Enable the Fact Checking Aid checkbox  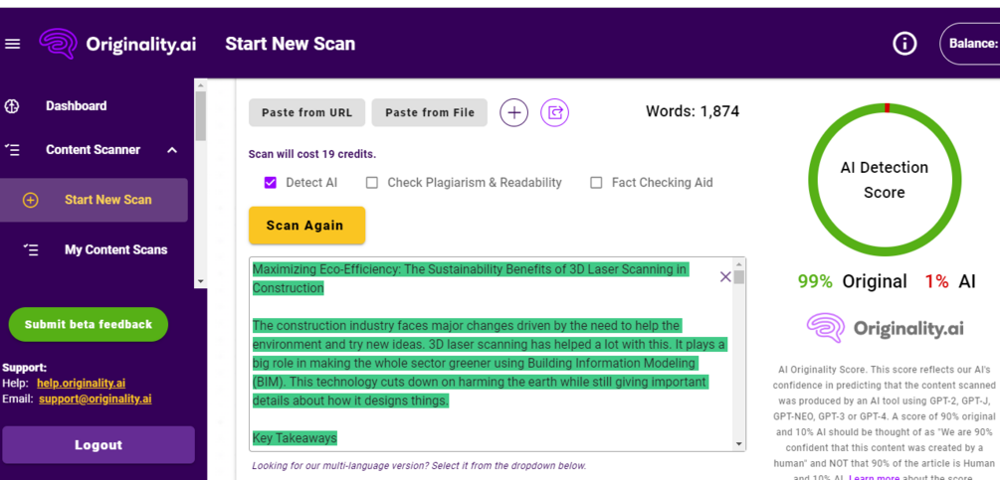coord(596,183)
